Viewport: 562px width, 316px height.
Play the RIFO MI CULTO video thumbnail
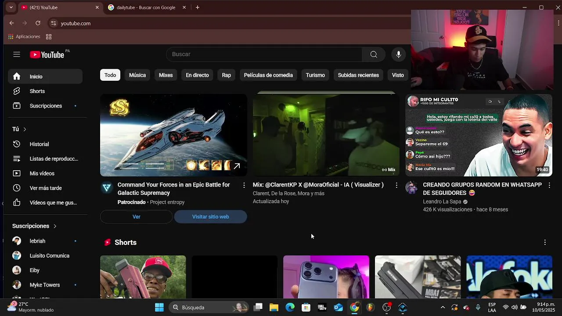click(479, 135)
